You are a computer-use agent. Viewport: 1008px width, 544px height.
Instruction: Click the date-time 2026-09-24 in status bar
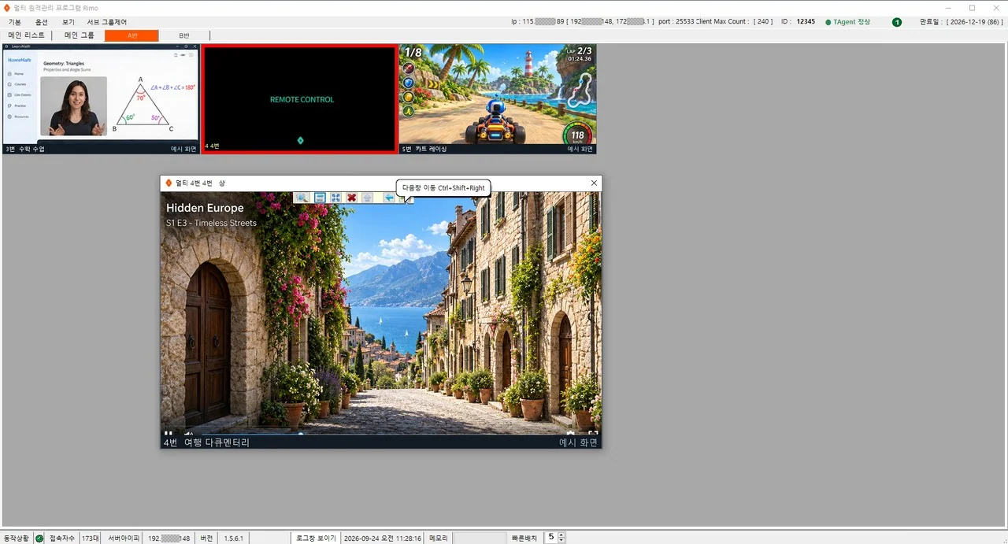tap(383, 538)
